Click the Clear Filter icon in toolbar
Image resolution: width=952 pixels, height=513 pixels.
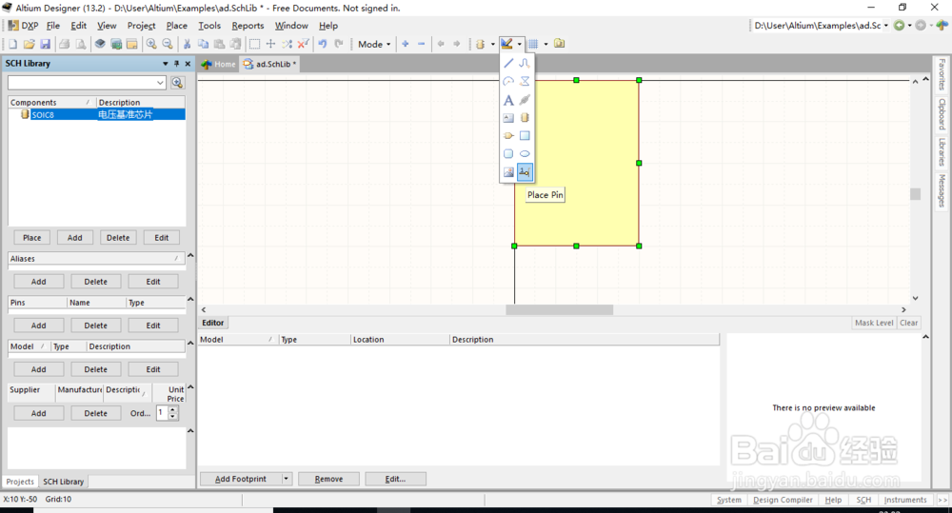click(x=303, y=44)
